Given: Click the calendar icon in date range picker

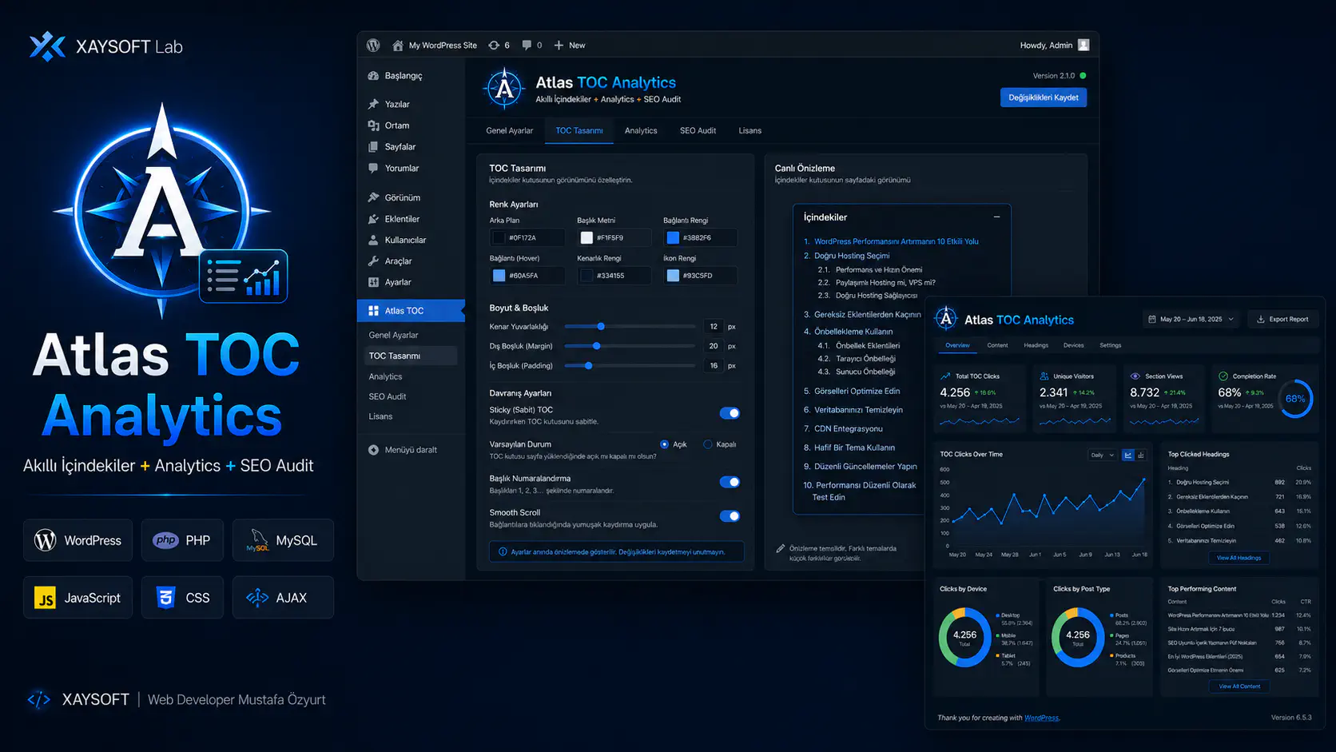Looking at the screenshot, I should [x=1152, y=319].
